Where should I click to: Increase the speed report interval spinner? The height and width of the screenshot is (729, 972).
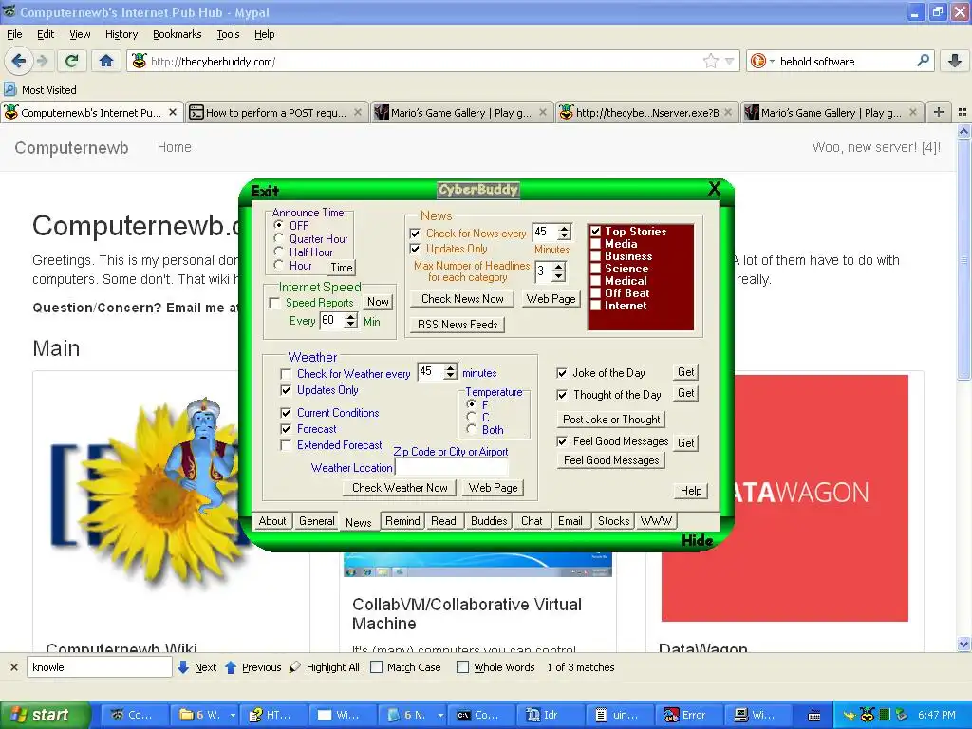(x=351, y=317)
